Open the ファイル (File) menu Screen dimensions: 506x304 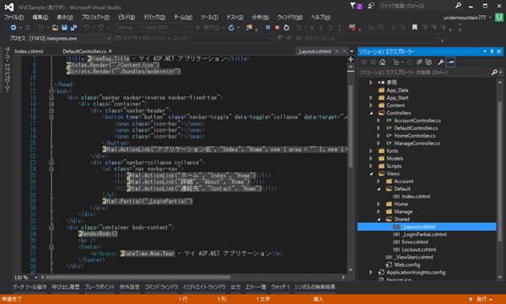tap(13, 17)
